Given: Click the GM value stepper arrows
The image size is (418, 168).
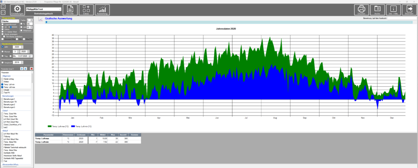Looking at the screenshot, I should click(31, 27).
